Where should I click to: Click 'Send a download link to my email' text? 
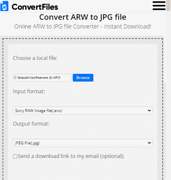pos(71,156)
